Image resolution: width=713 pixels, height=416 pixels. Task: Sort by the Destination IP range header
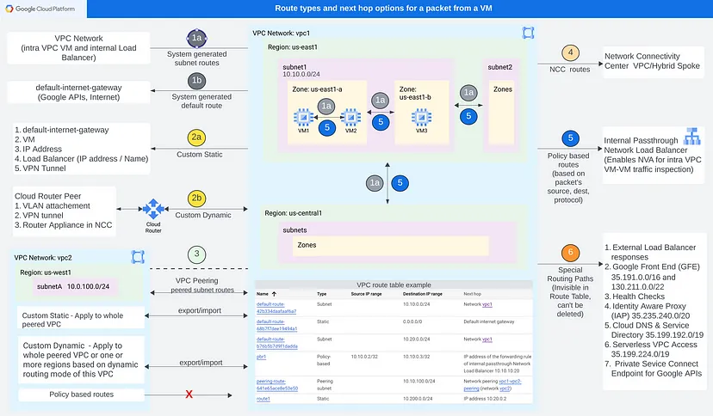423,294
